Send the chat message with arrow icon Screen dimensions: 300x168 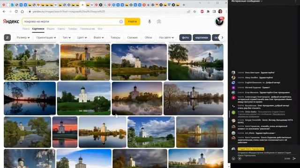point(294,159)
